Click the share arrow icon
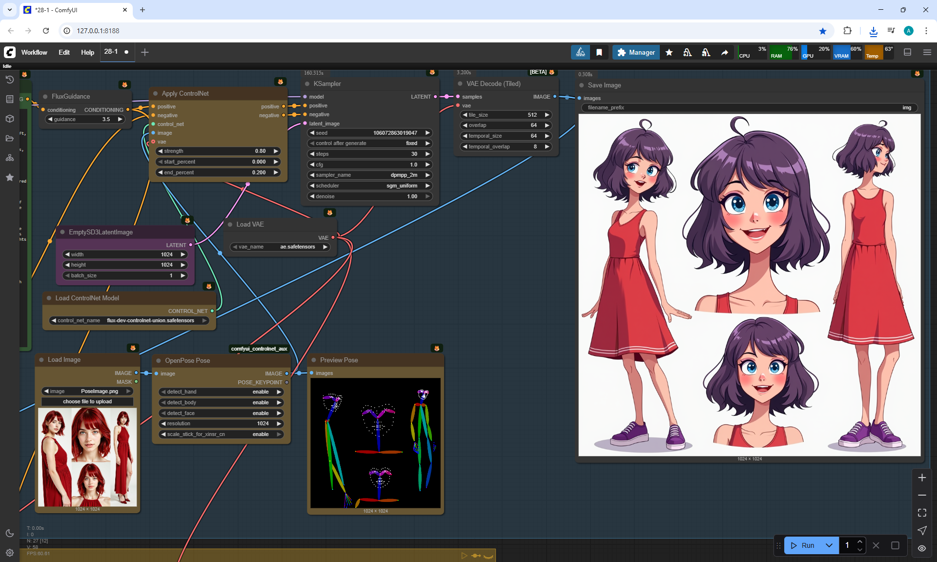Viewport: 937px width, 562px height. 725,52
